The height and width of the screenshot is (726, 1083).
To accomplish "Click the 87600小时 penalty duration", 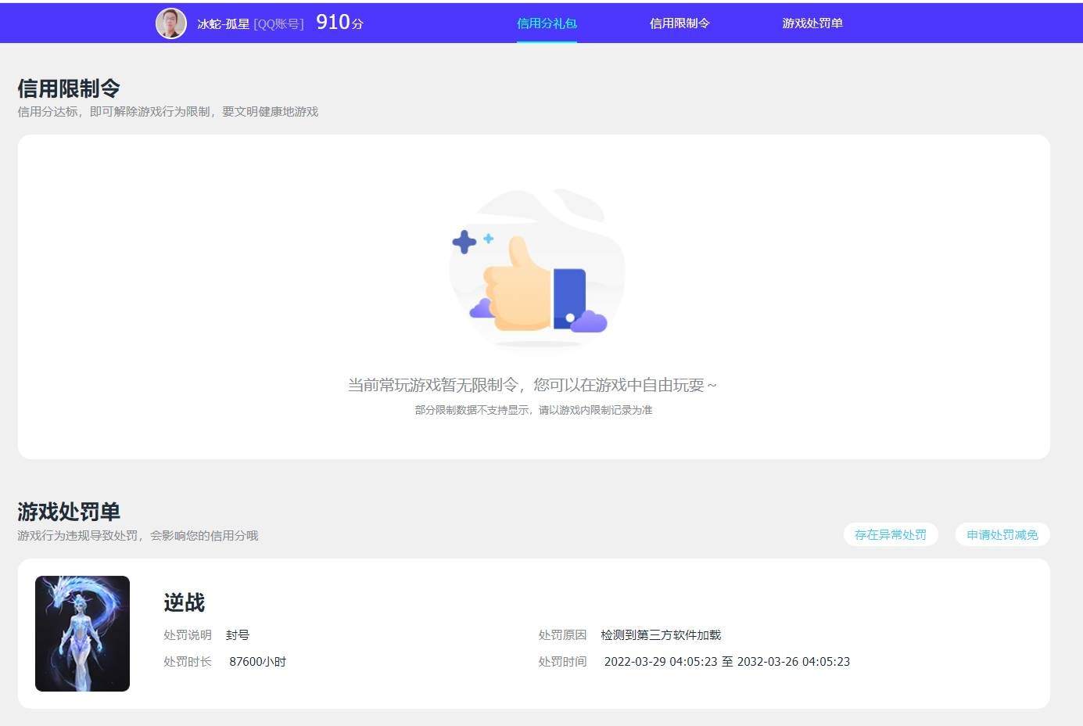I will tap(257, 662).
